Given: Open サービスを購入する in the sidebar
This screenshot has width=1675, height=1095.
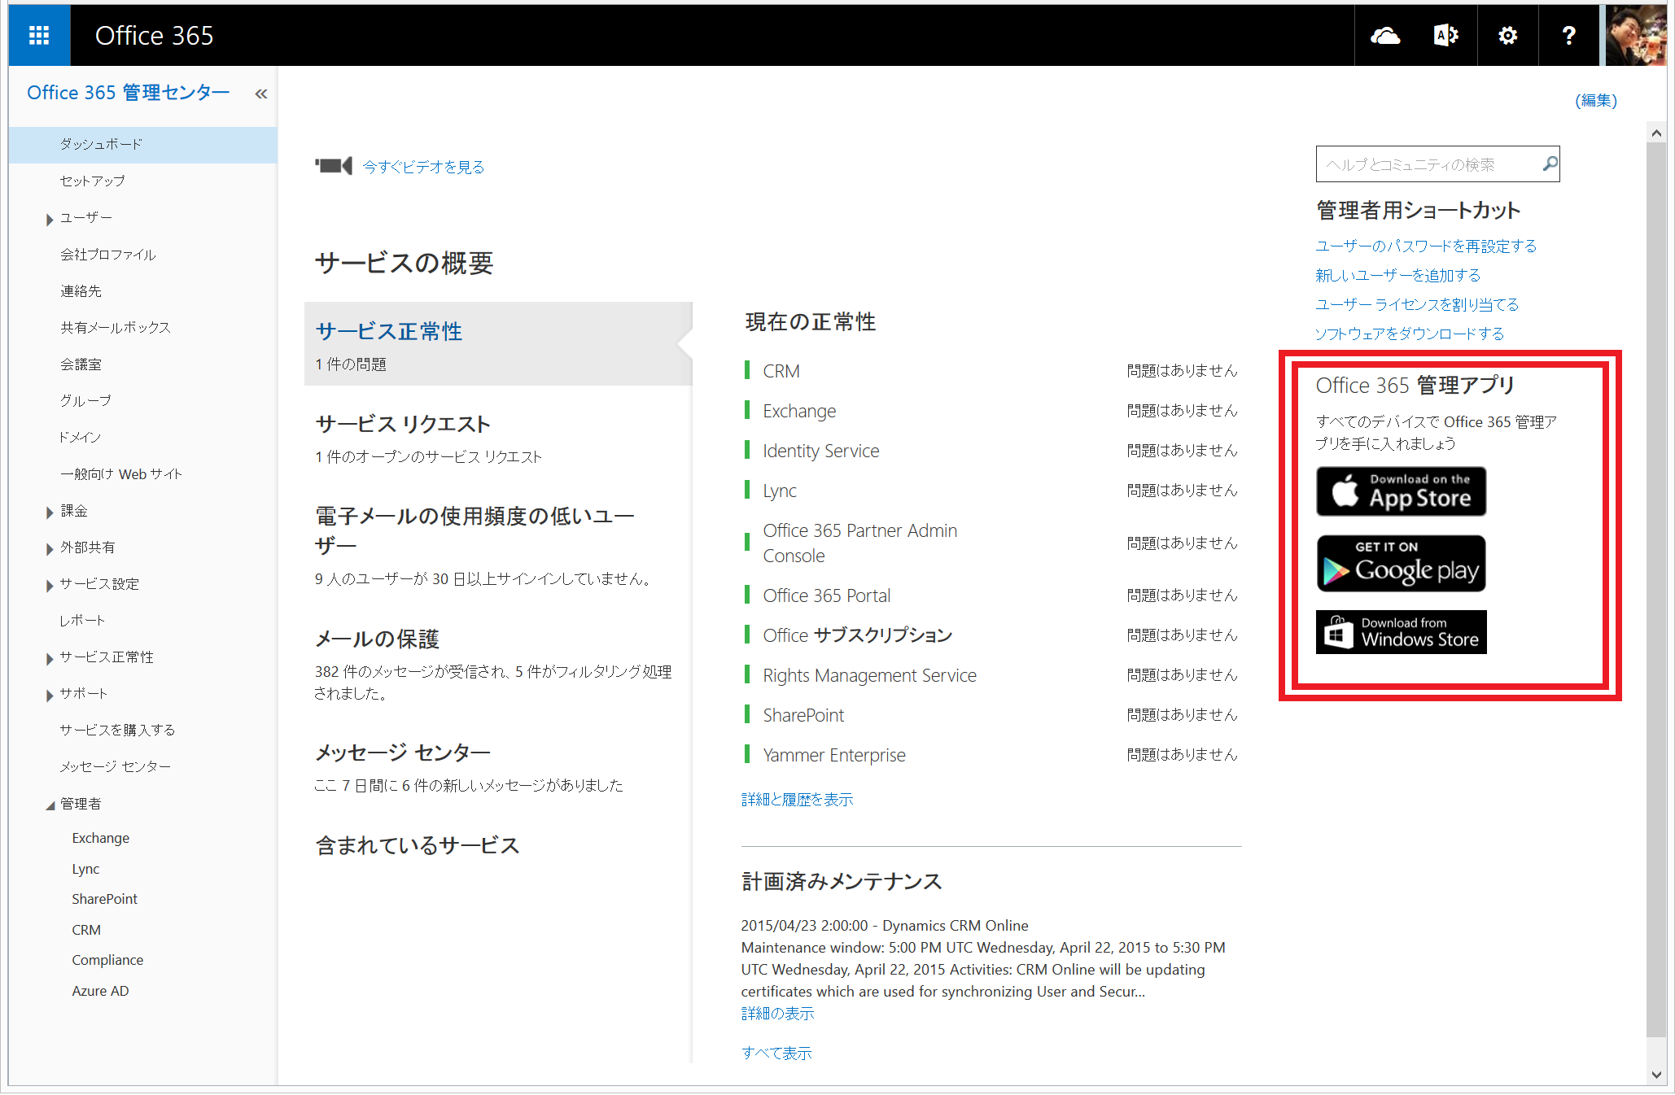Looking at the screenshot, I should pyautogui.click(x=117, y=731).
